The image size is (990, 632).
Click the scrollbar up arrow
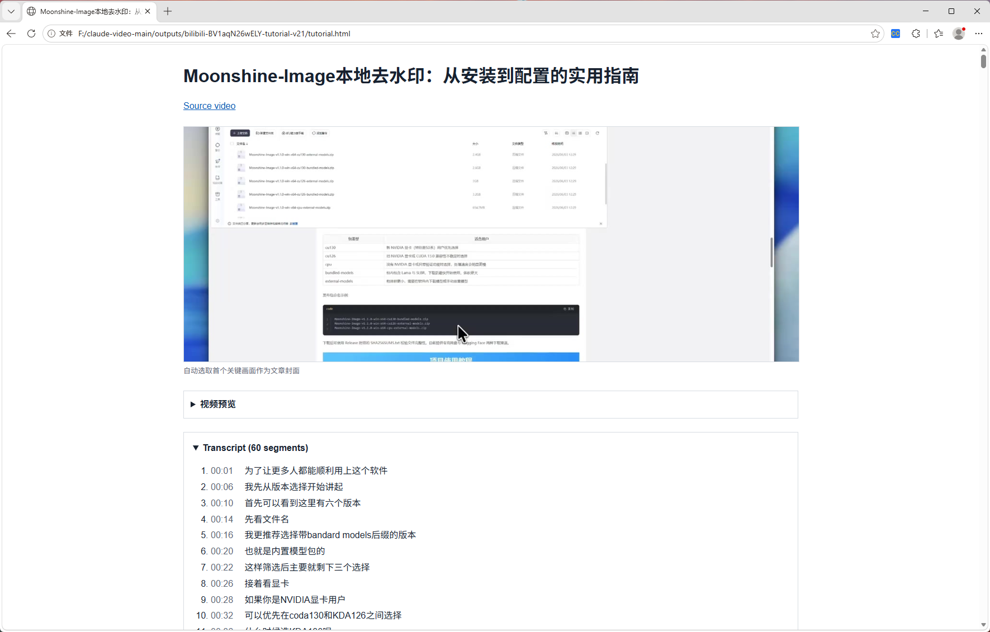pyautogui.click(x=984, y=50)
